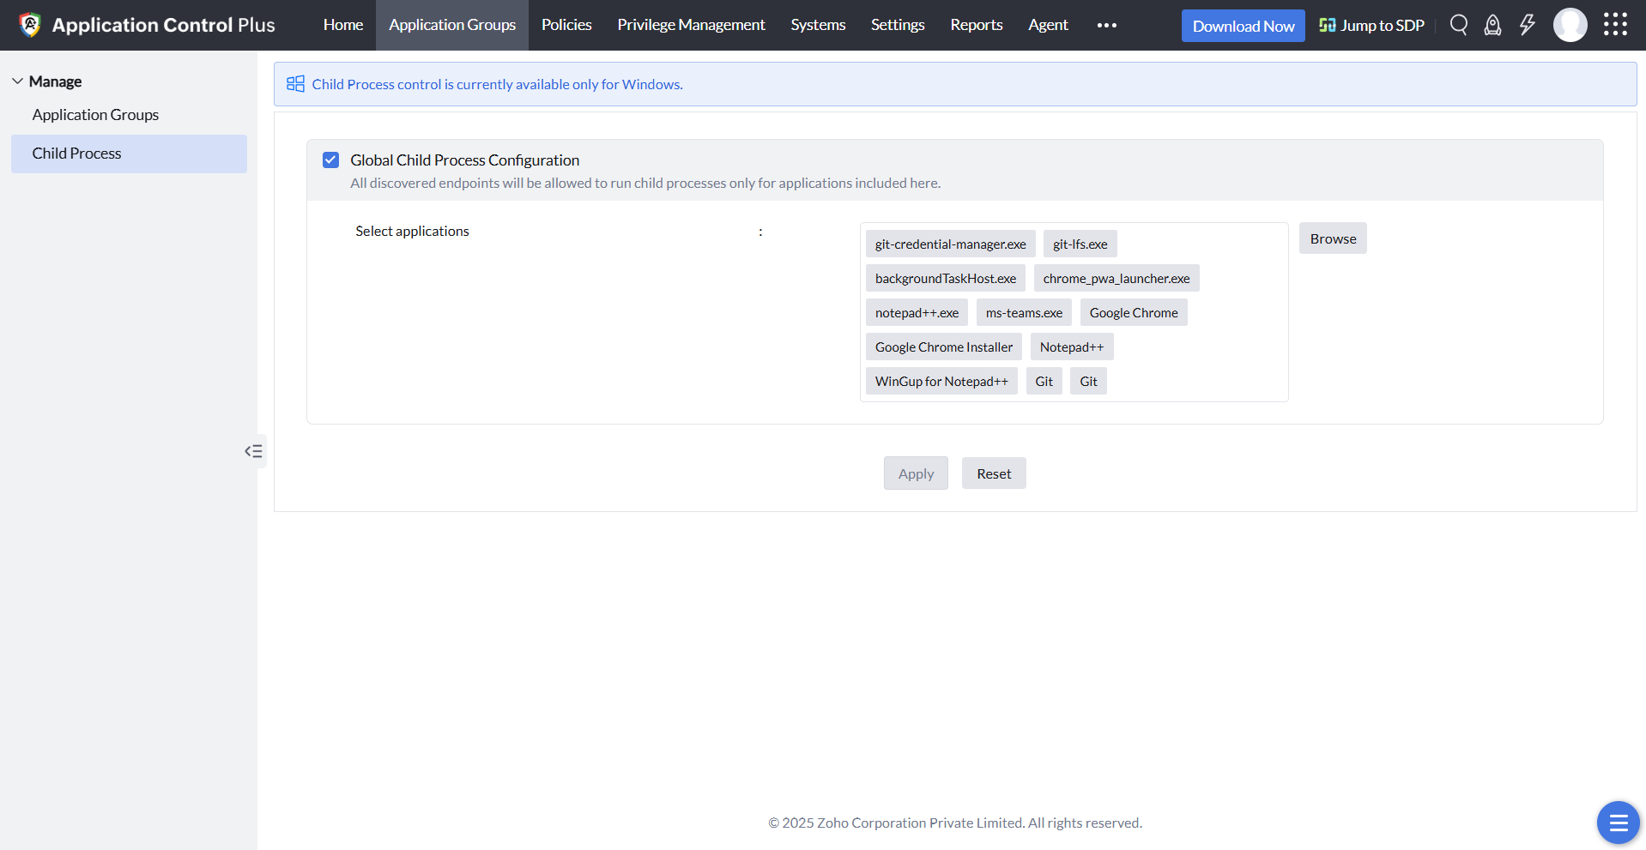
Task: Select the git-credential-manager.exe tag
Action: 951,244
